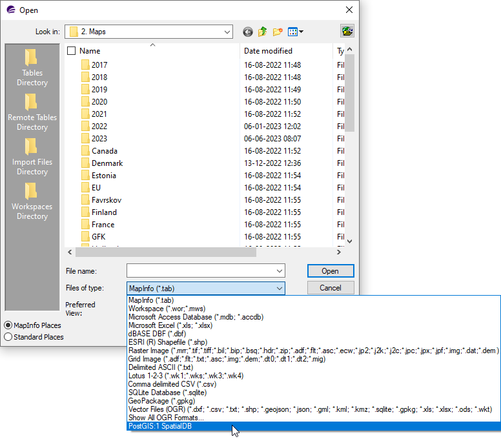
Task: Choose Raster Image file type
Action: [313, 351]
